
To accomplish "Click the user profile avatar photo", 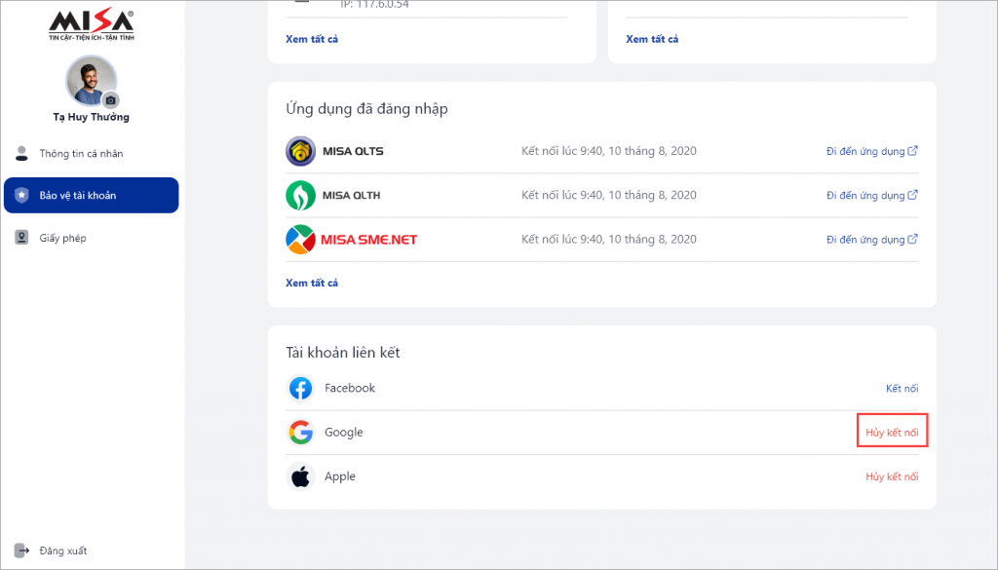I will pos(91,80).
